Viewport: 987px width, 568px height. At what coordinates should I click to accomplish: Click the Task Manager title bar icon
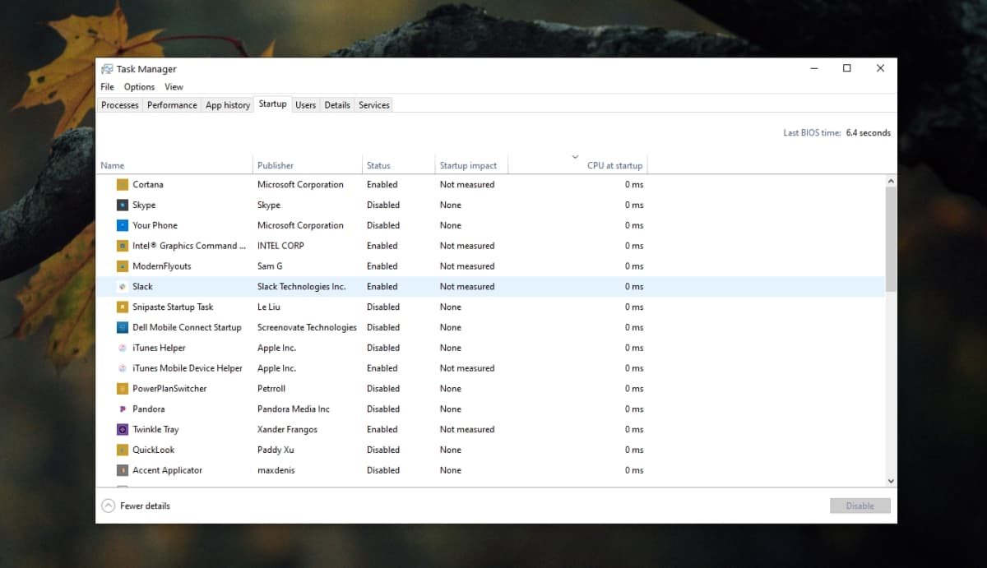pyautogui.click(x=107, y=69)
